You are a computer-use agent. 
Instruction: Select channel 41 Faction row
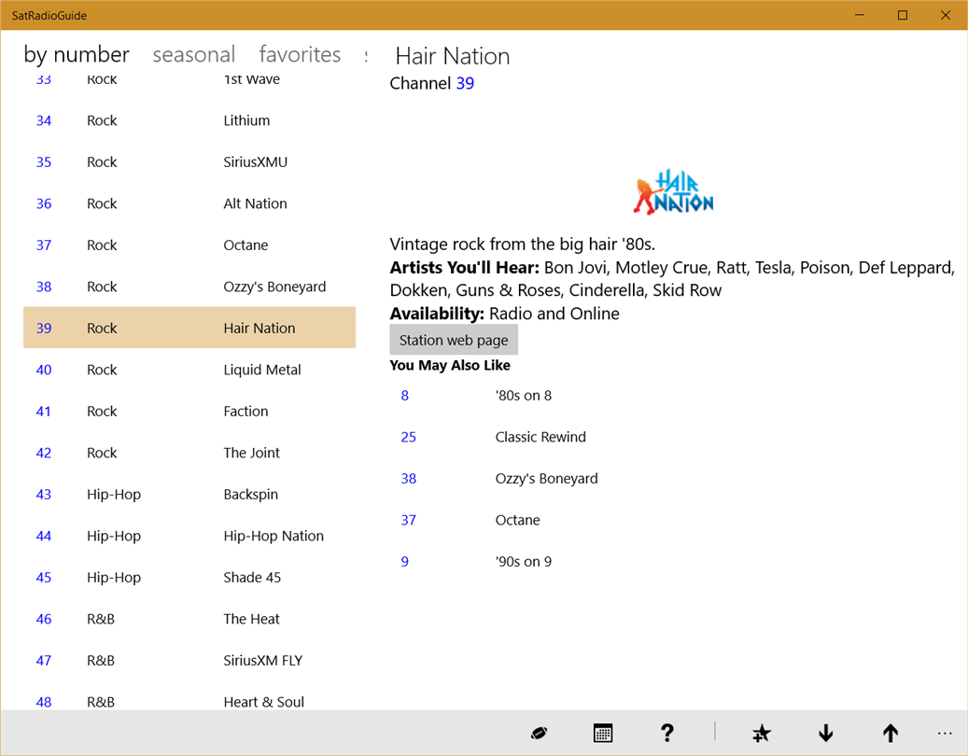pyautogui.click(x=189, y=411)
